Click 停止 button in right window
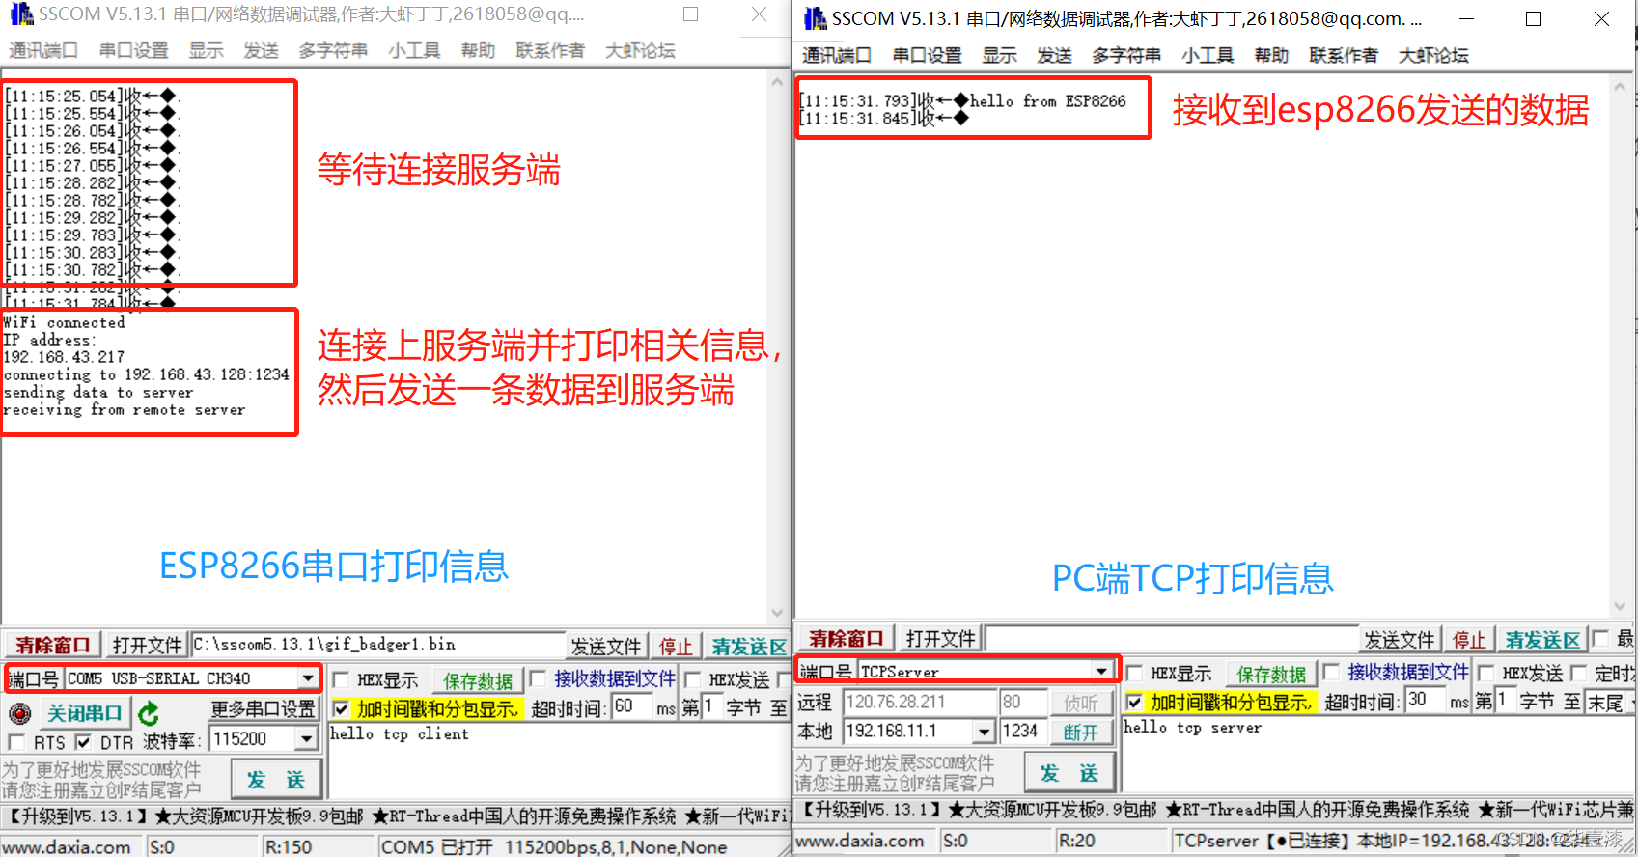1638x857 pixels. tap(1469, 639)
